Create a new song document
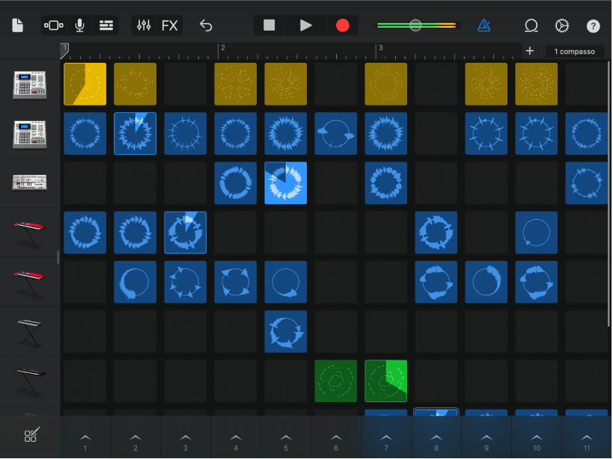Viewport: 613px width, 459px height. pos(16,25)
